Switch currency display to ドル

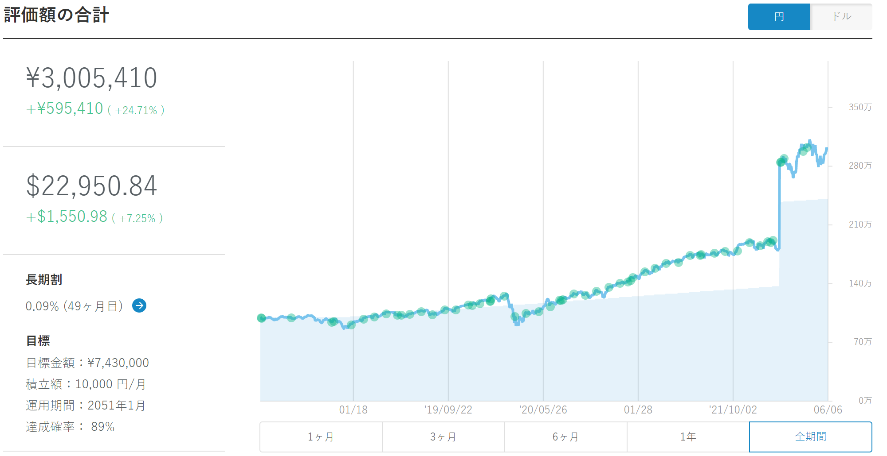click(841, 17)
